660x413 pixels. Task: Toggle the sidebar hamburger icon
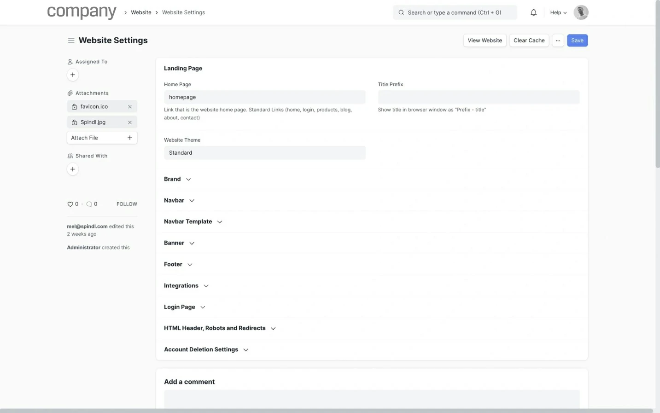(x=71, y=41)
